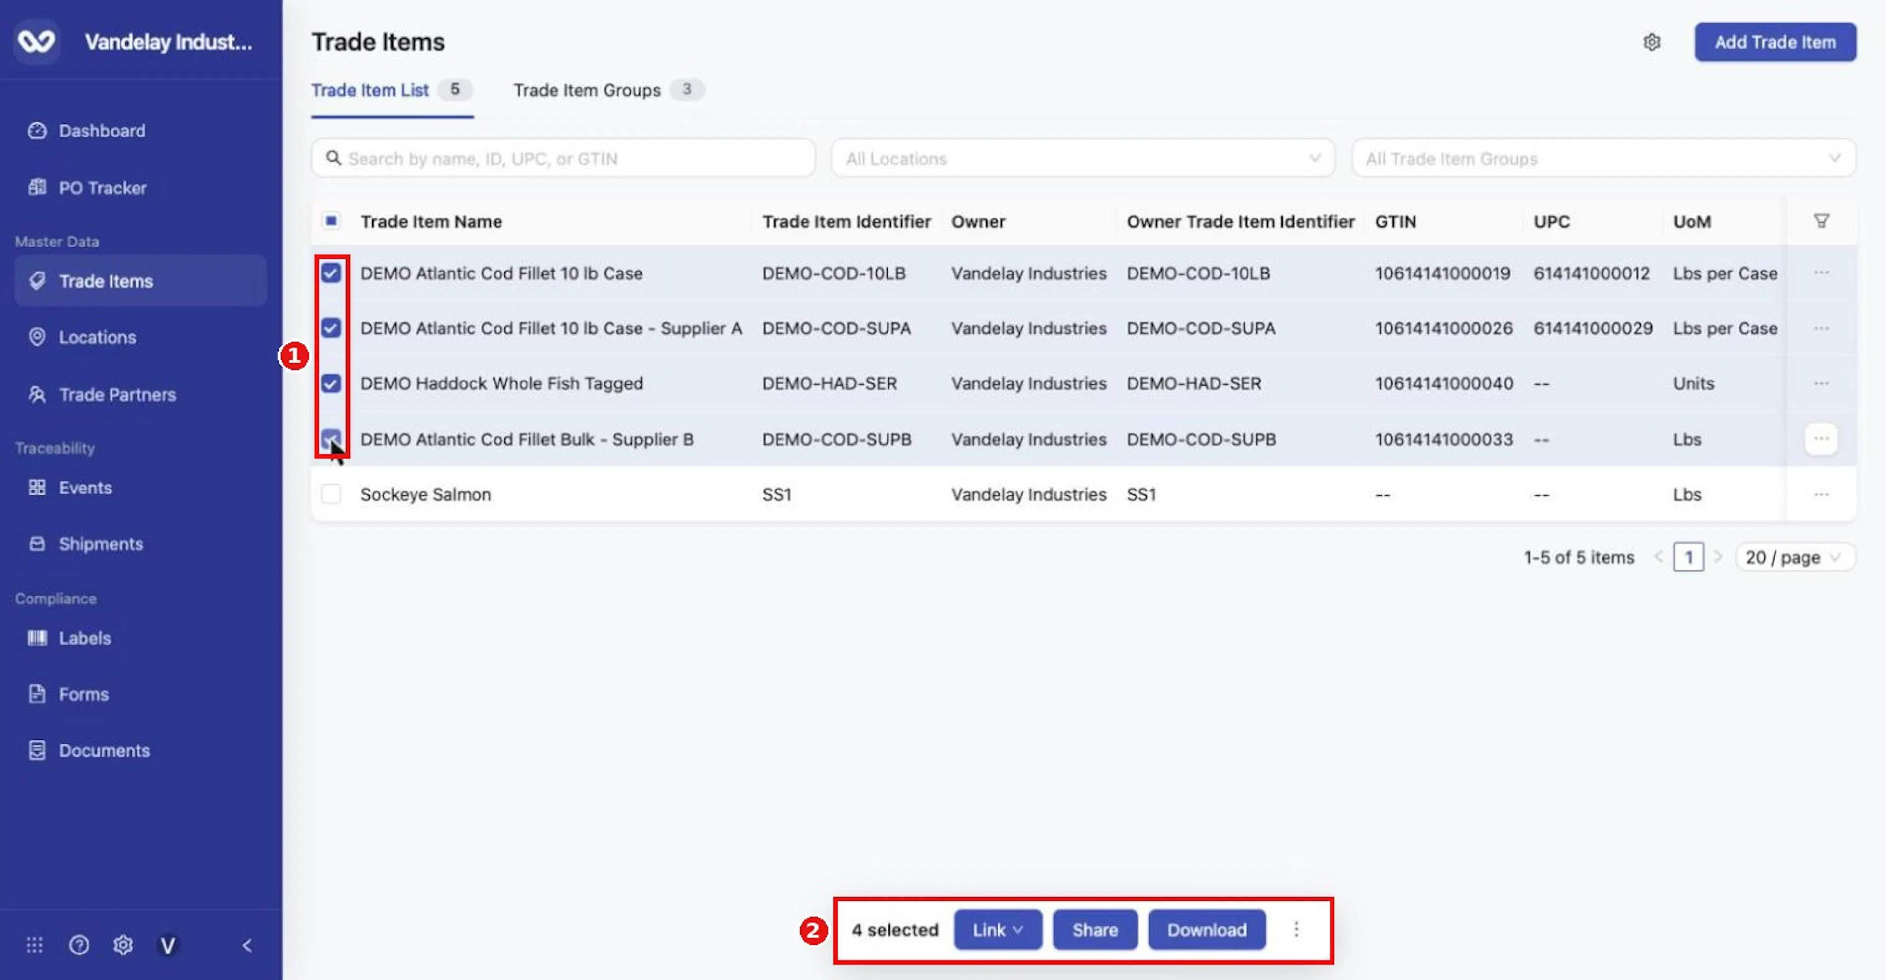1886x980 pixels.
Task: Open the V user avatar menu
Action: click(x=167, y=946)
